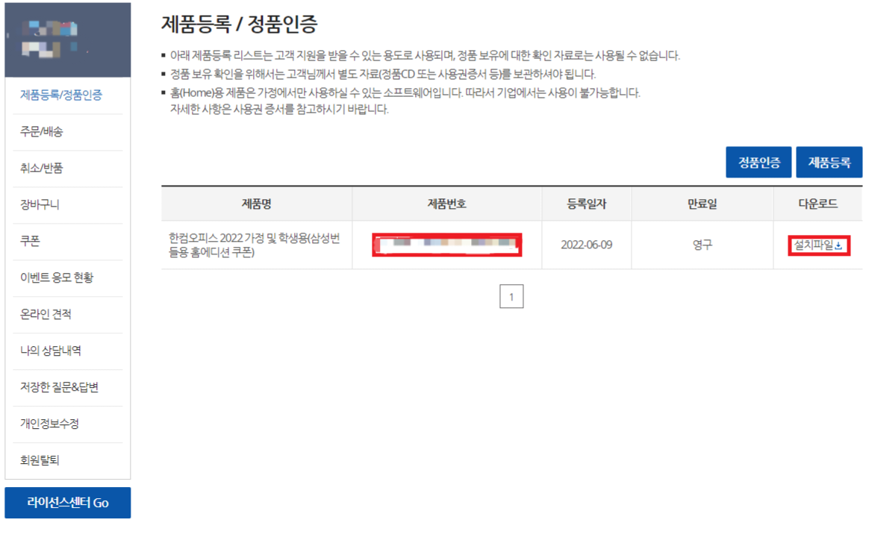This screenshot has width=869, height=543.
Task: Click the 정품인증 blue button
Action: [759, 162]
